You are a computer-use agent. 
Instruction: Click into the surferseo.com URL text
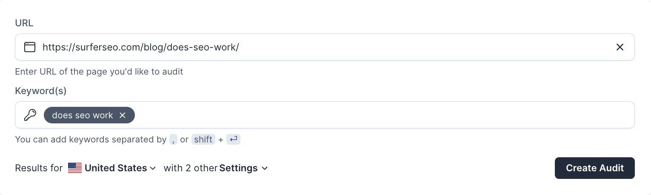click(140, 47)
